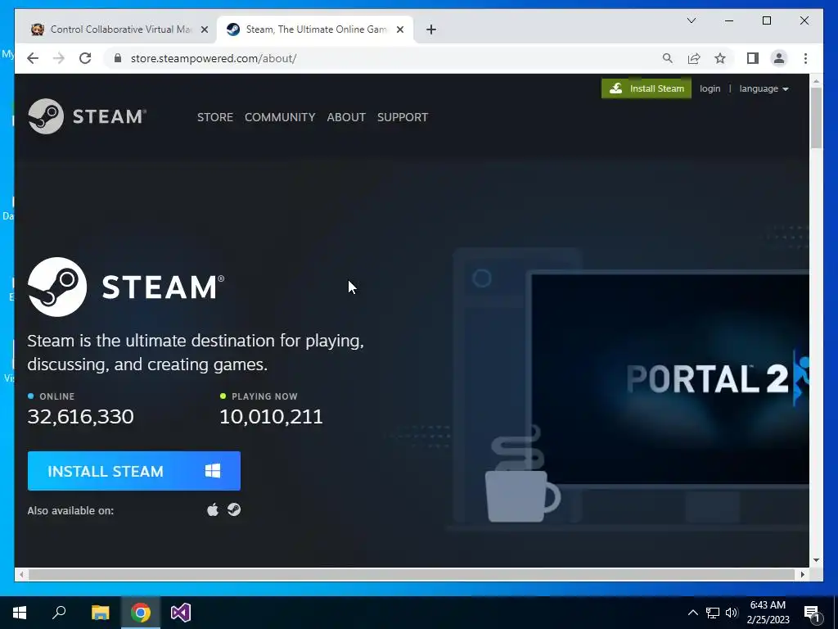
Task: Click the forward navigation arrow
Action: [x=59, y=58]
